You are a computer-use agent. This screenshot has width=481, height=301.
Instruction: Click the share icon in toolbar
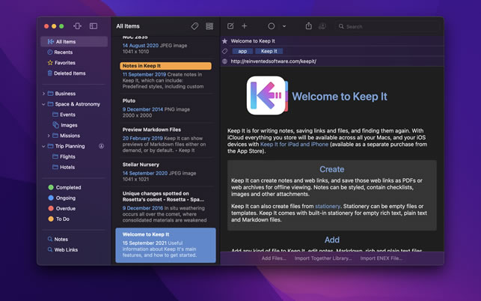click(309, 25)
